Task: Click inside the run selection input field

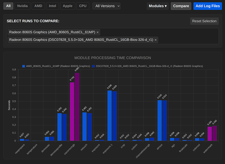Action: tap(112, 36)
